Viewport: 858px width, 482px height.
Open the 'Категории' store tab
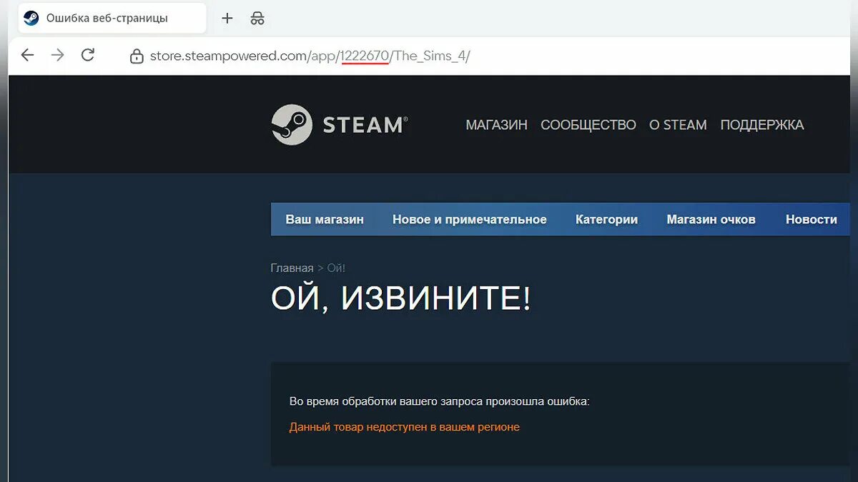(606, 219)
